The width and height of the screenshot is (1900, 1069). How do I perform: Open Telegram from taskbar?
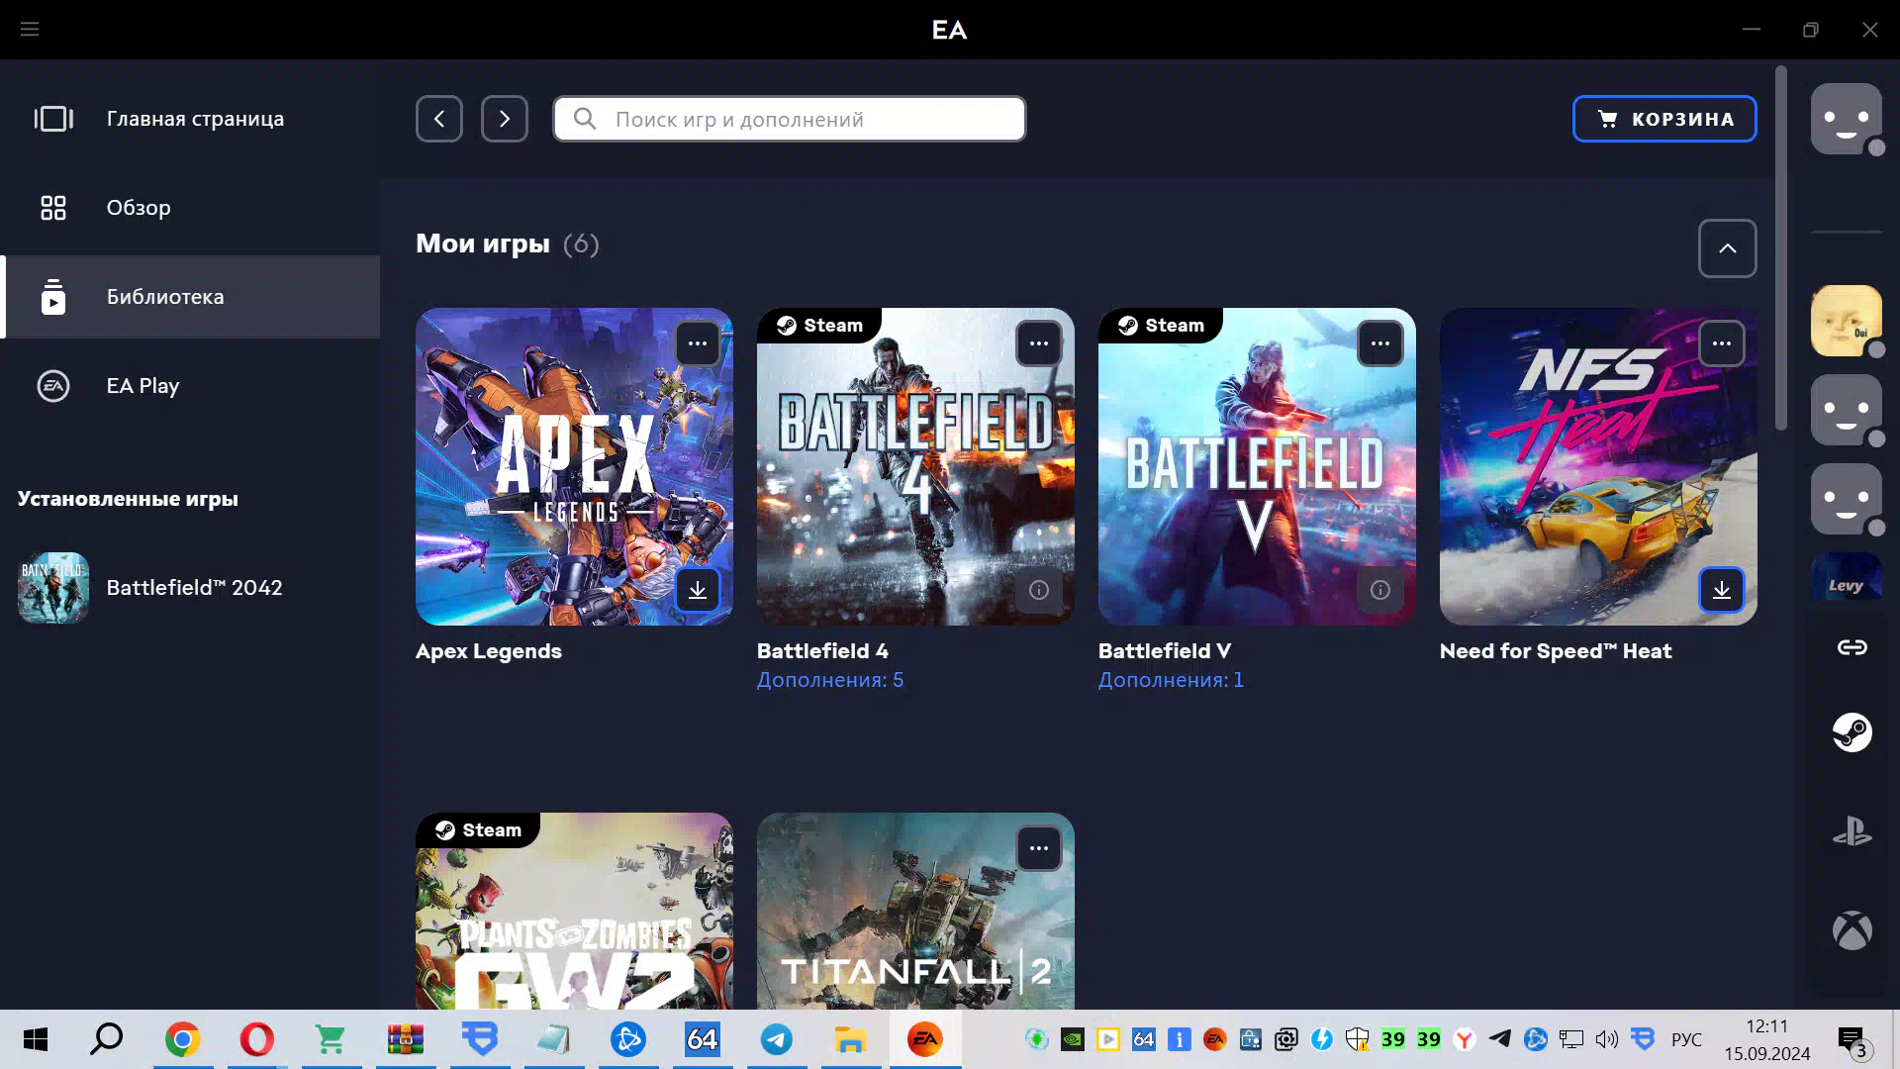777,1039
